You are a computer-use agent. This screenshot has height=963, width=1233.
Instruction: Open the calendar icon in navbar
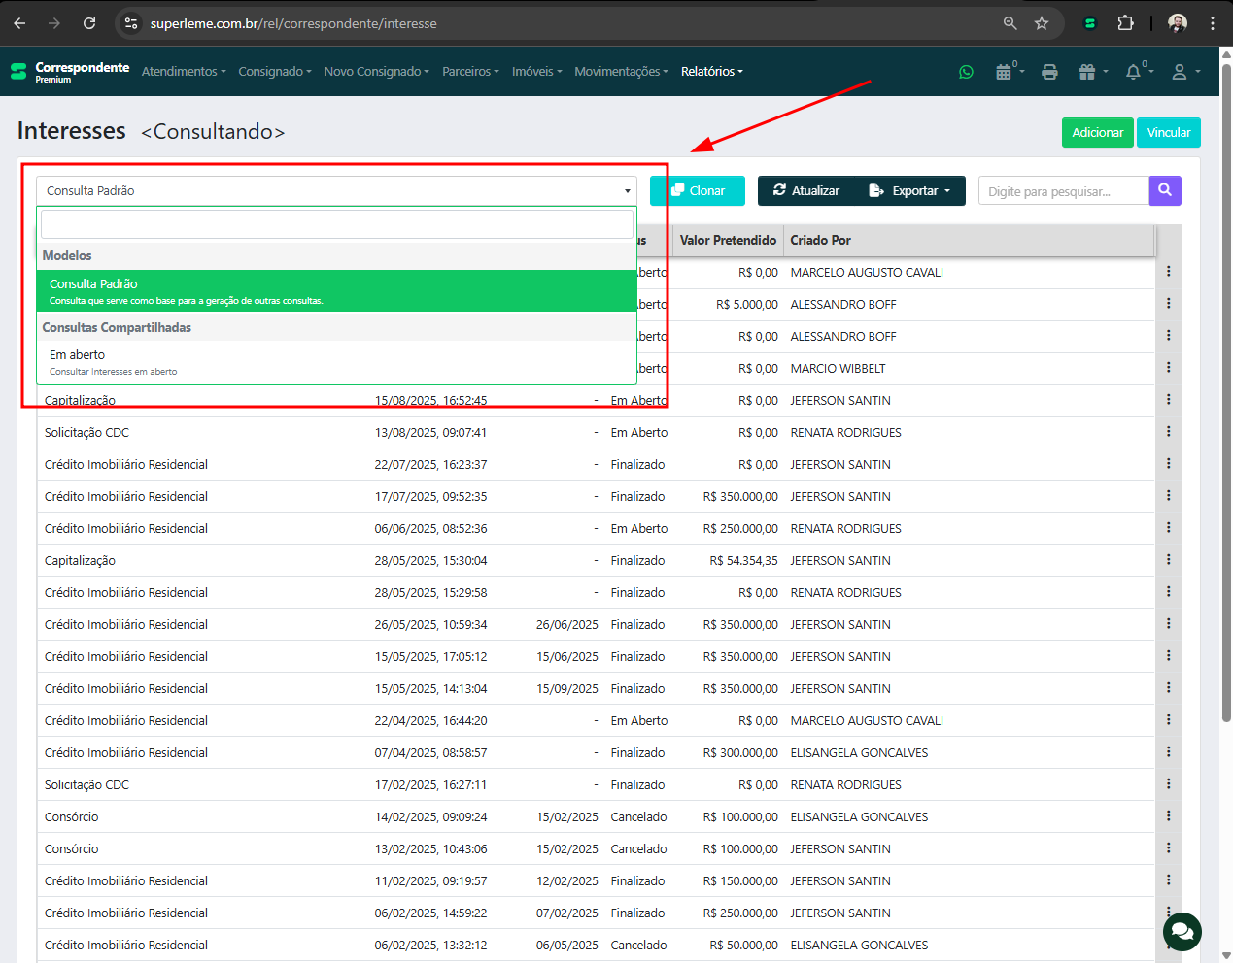(x=1005, y=72)
